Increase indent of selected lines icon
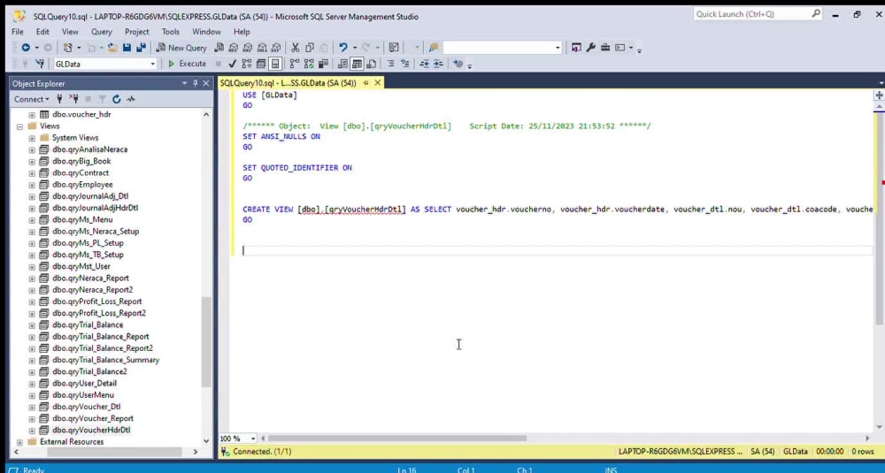The height and width of the screenshot is (473, 885). (439, 64)
